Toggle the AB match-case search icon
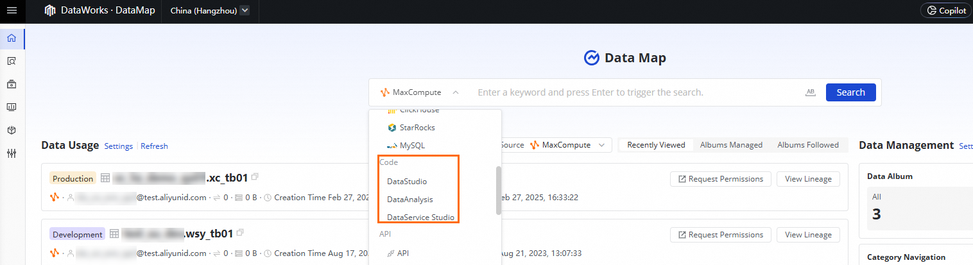Viewport: 973px width, 265px height. click(x=811, y=92)
